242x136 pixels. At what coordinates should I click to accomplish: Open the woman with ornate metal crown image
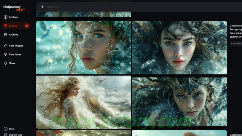180,102
